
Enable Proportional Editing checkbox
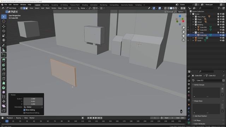click(24, 113)
